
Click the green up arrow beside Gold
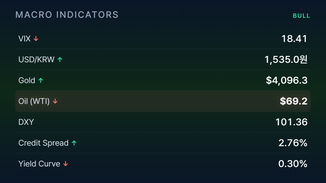click(x=41, y=80)
